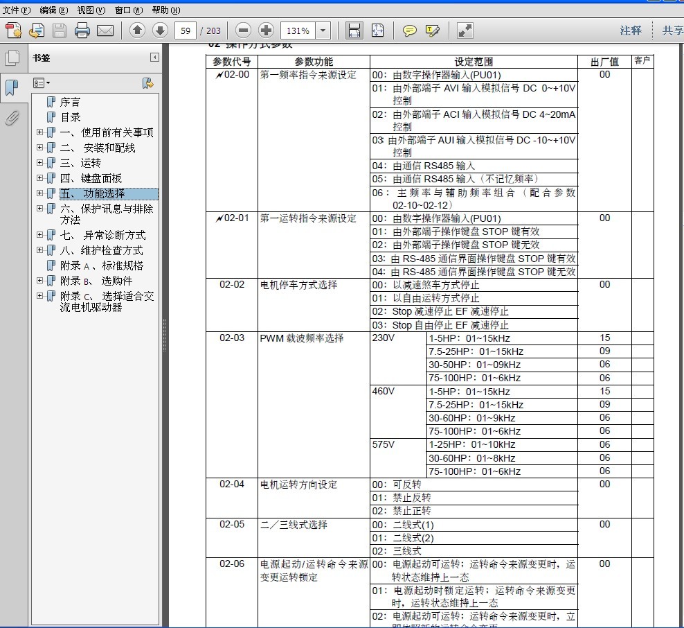
Task: Open the 视图(V) menu
Action: [91, 10]
